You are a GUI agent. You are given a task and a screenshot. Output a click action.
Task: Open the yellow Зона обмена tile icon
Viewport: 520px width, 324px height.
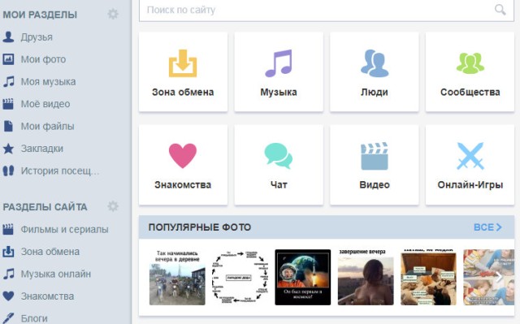(x=183, y=63)
